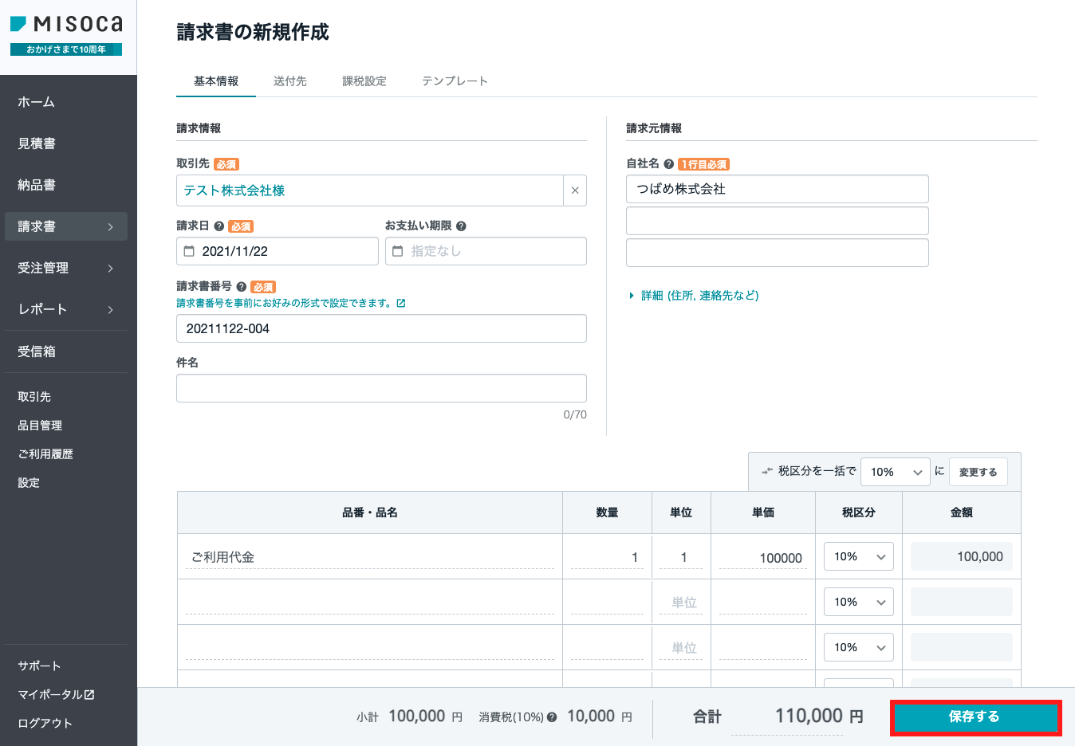Click 単位 cell of ご利用代金 row
Image resolution: width=1075 pixels, height=746 pixels.
681,557
